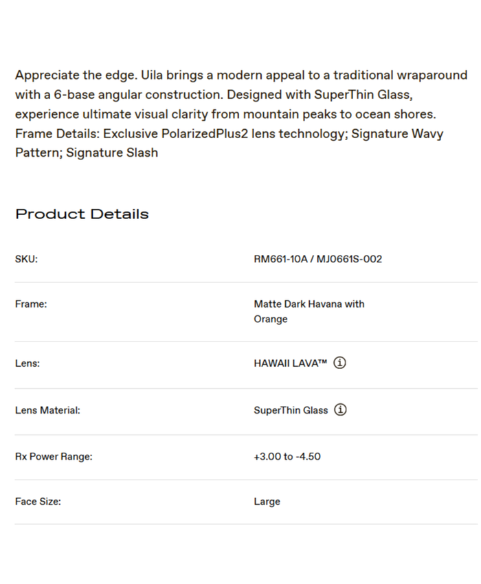Image resolution: width=481 pixels, height=584 pixels.
Task: Click the Lens Material: row label
Action: [x=47, y=410]
